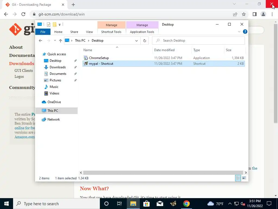278x209 pixels.
Task: Open OneDrive in the navigation pane
Action: tap(54, 102)
